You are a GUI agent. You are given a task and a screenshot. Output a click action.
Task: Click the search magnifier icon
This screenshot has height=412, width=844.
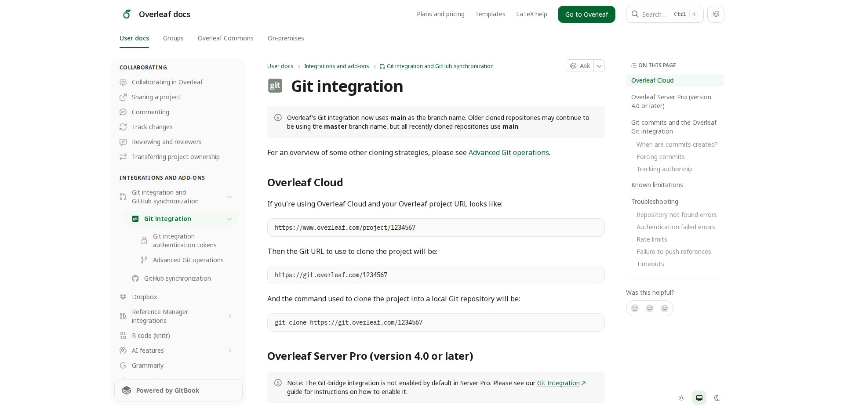pyautogui.click(x=635, y=14)
